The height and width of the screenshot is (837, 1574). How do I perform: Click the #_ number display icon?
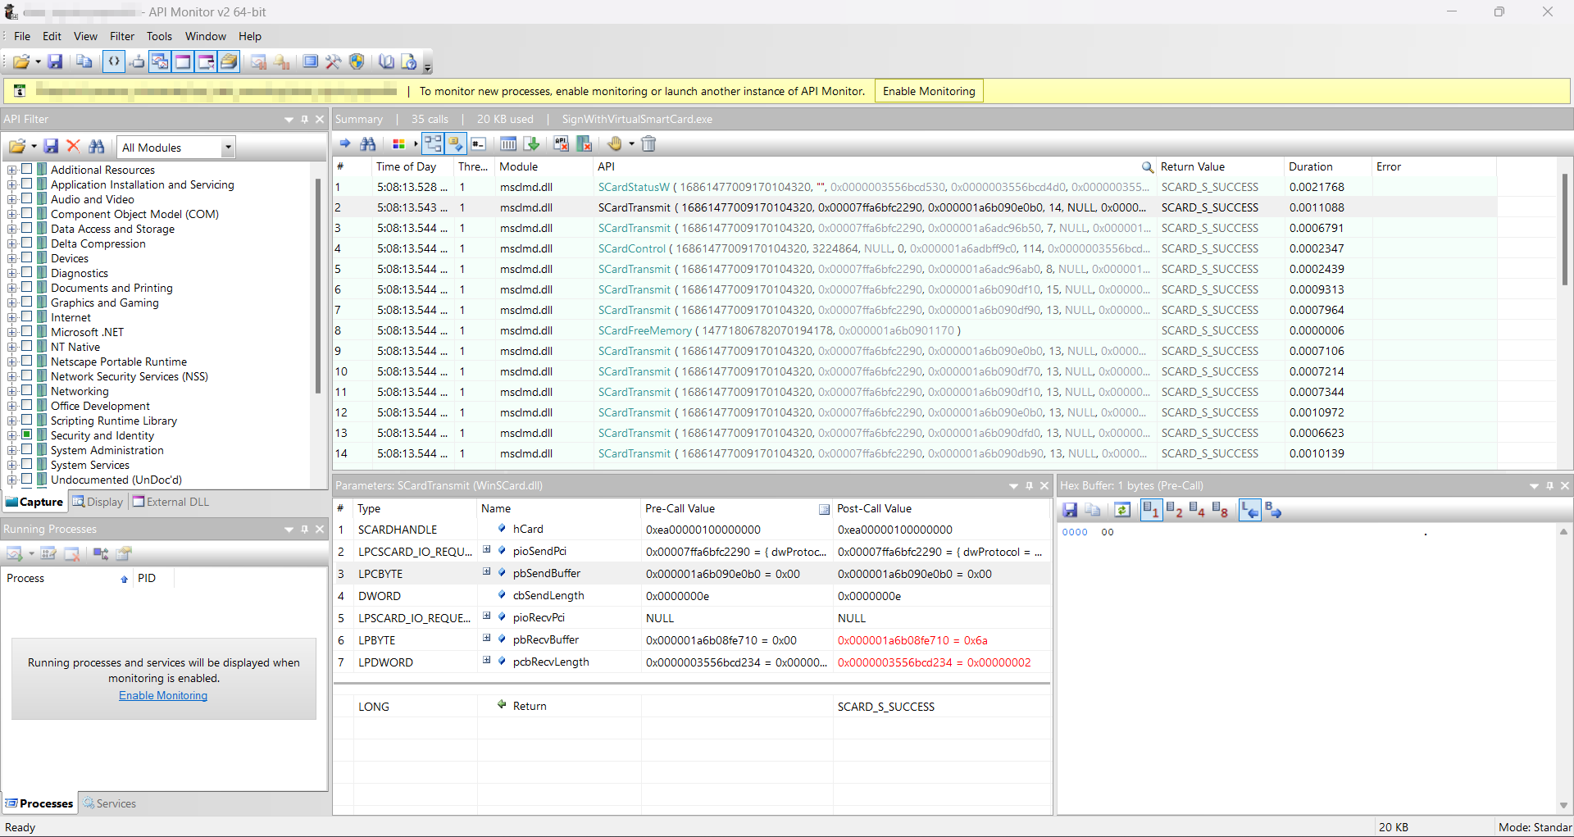479,144
